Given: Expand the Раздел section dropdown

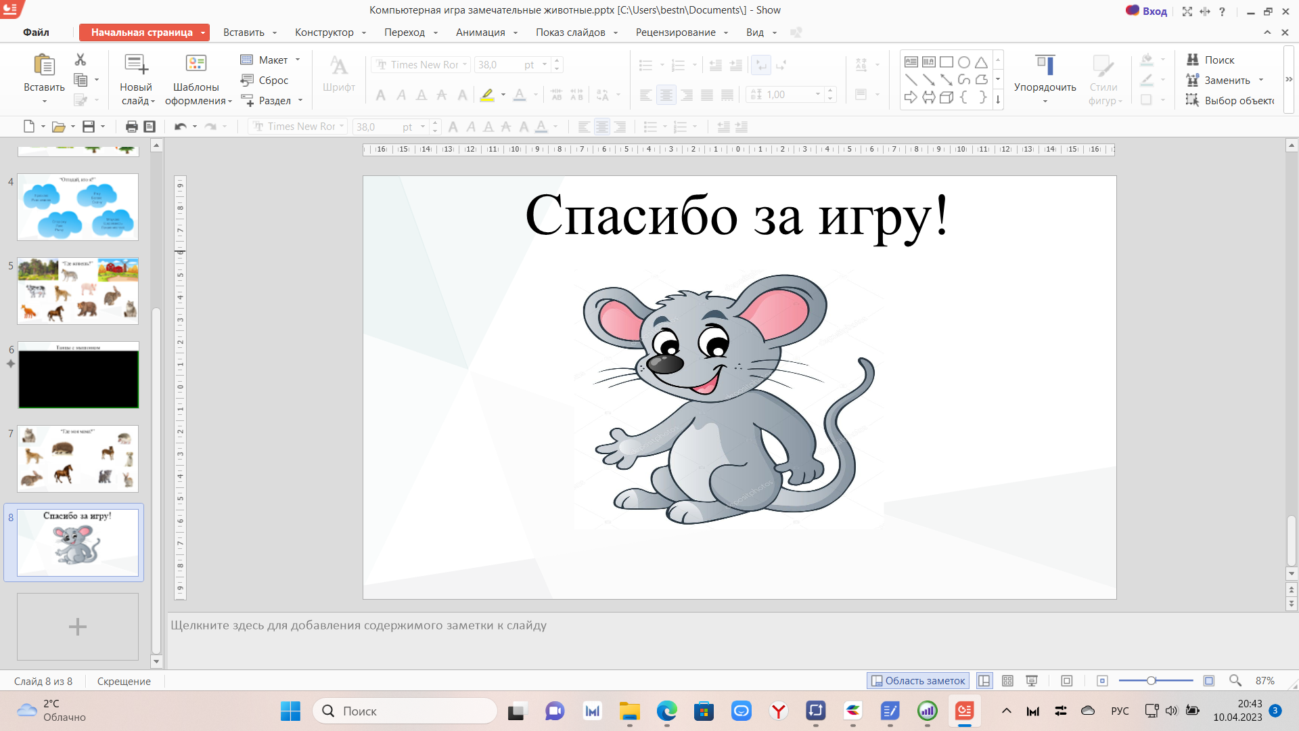Looking at the screenshot, I should pos(300,100).
